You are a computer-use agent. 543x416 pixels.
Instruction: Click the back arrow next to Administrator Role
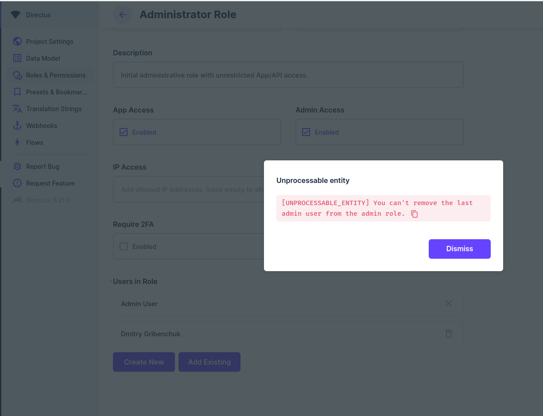pyautogui.click(x=122, y=15)
